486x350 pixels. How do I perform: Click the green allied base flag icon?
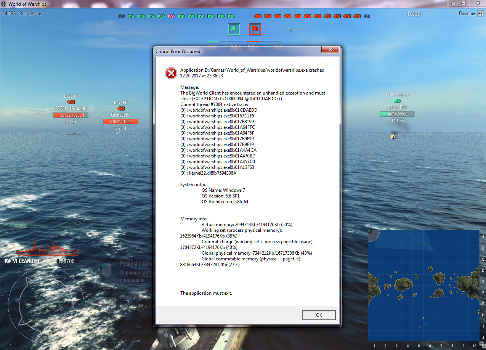234,29
